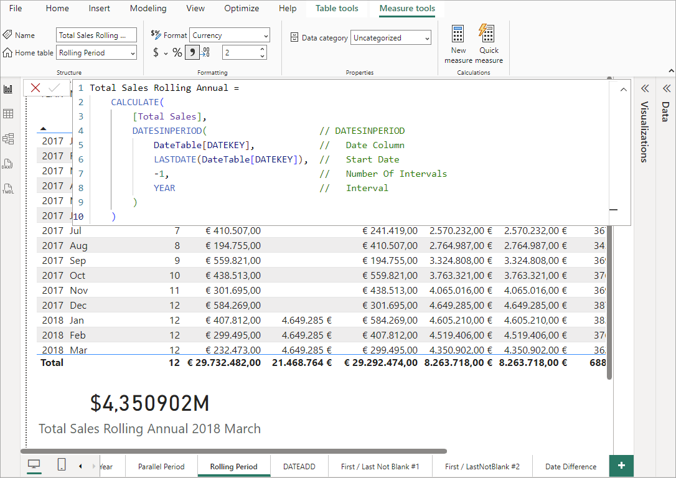676x478 pixels.
Task: Open the Data category dropdown
Action: (390, 38)
